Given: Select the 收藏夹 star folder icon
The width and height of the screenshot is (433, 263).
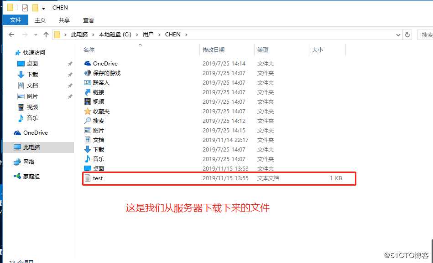Looking at the screenshot, I should (88, 111).
